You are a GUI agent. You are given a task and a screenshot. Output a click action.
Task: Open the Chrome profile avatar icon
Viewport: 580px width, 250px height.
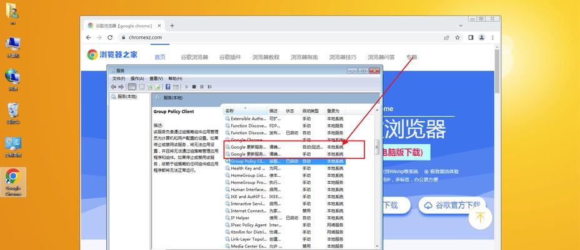click(482, 37)
